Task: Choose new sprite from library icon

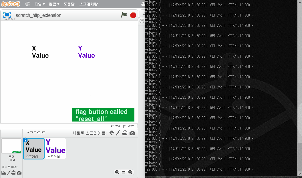Action: click(x=112, y=133)
